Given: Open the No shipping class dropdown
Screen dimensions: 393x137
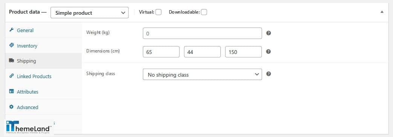Looking at the screenshot, I should [202, 74].
